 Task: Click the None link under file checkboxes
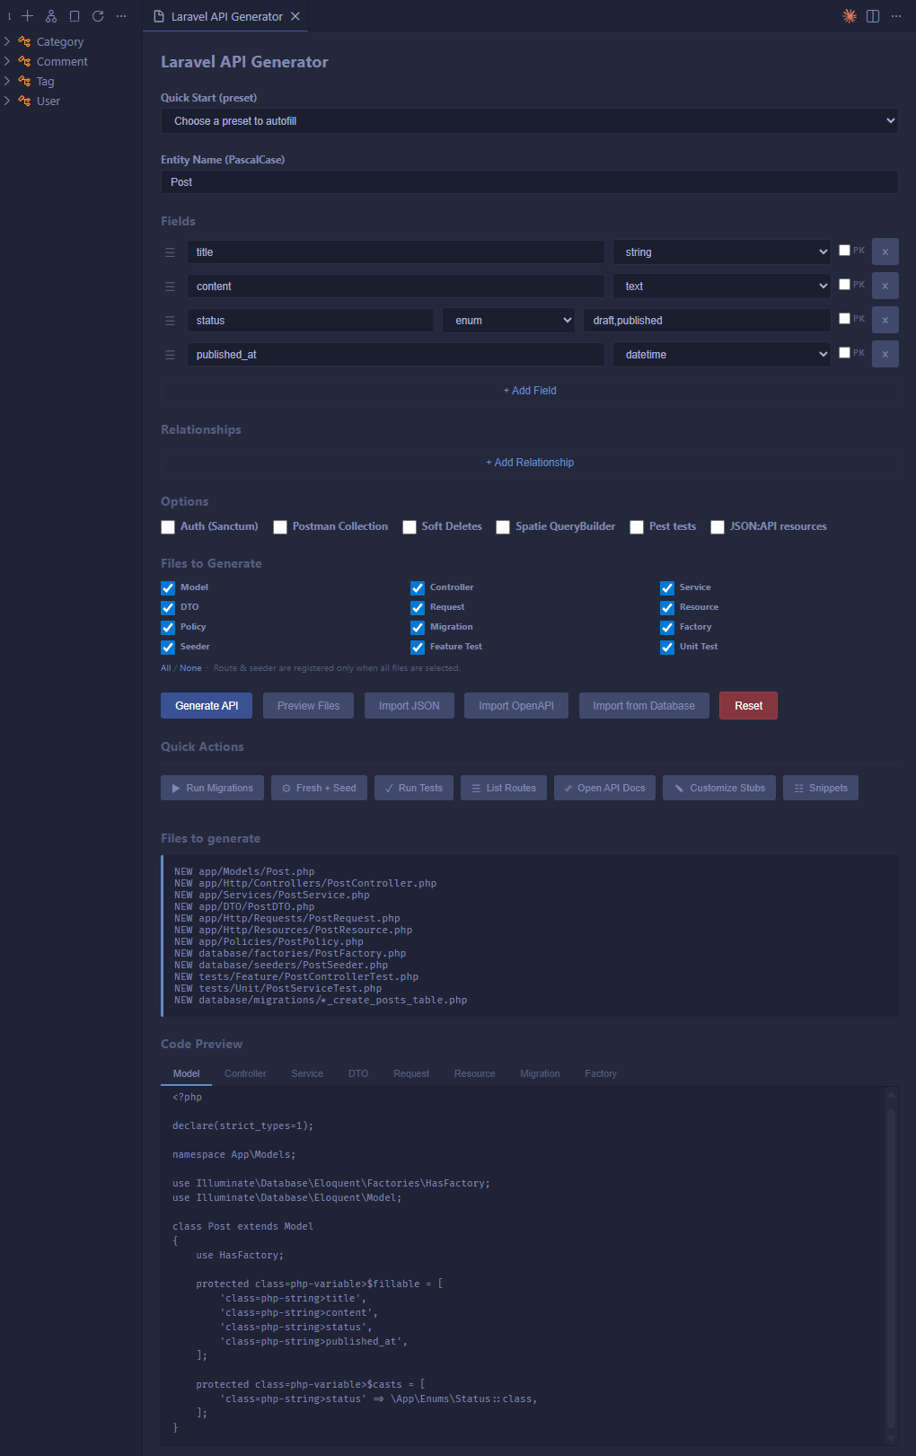point(190,668)
